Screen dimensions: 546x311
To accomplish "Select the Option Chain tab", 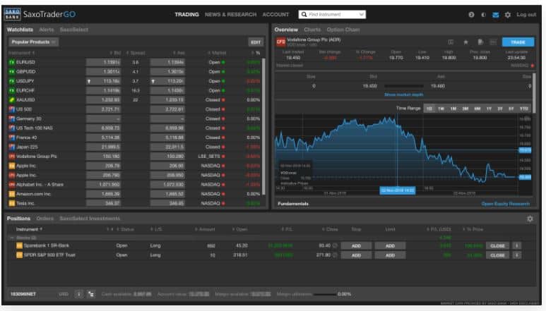I will point(343,30).
